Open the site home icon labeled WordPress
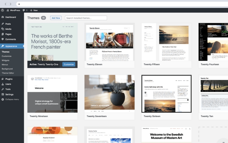228x143 pixels. (8, 10)
